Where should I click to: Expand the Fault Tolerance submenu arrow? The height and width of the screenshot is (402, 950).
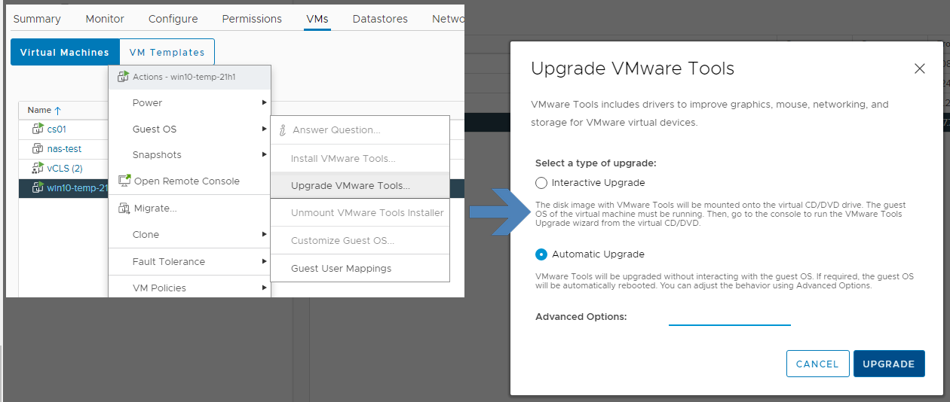pyautogui.click(x=264, y=261)
